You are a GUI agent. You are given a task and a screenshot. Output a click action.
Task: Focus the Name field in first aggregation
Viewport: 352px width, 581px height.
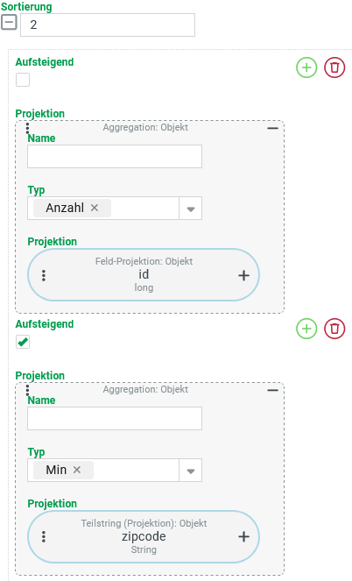point(115,156)
